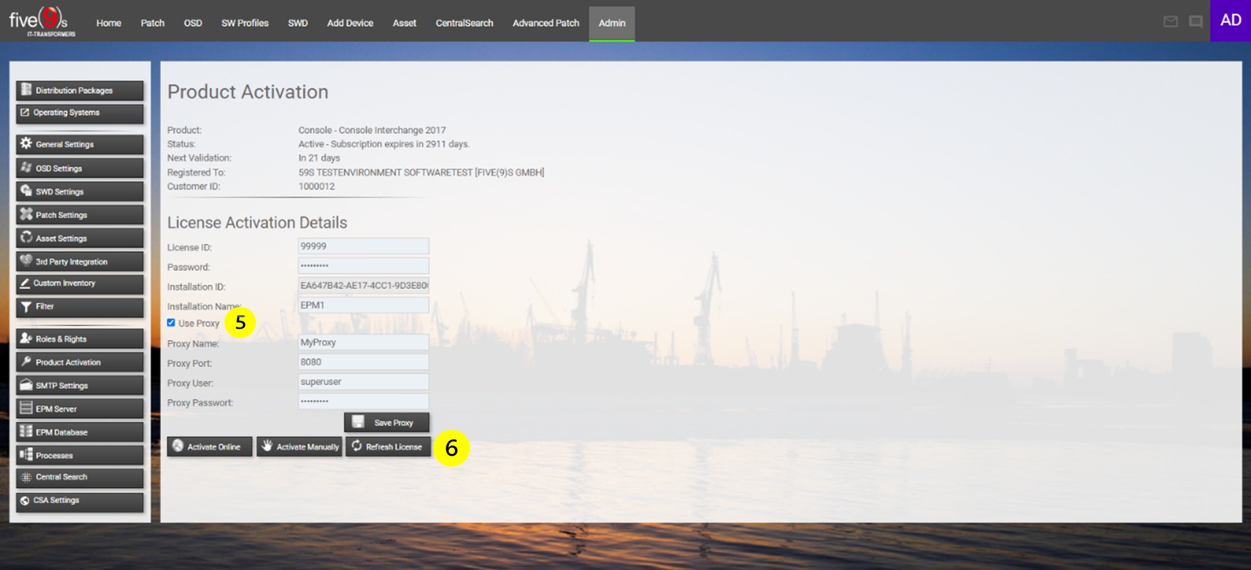
Task: Click the 'Console - Console Interchange 2017' text
Action: pyautogui.click(x=372, y=130)
